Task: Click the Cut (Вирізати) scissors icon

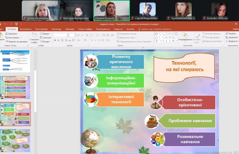Action: [6, 34]
